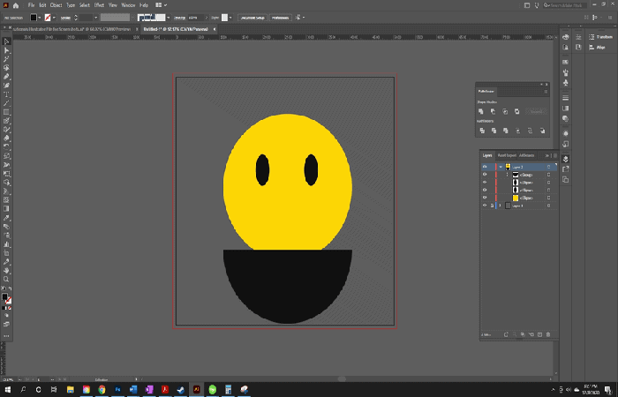Select the Magic Wand tool
This screenshot has width=618, height=397.
click(6, 59)
